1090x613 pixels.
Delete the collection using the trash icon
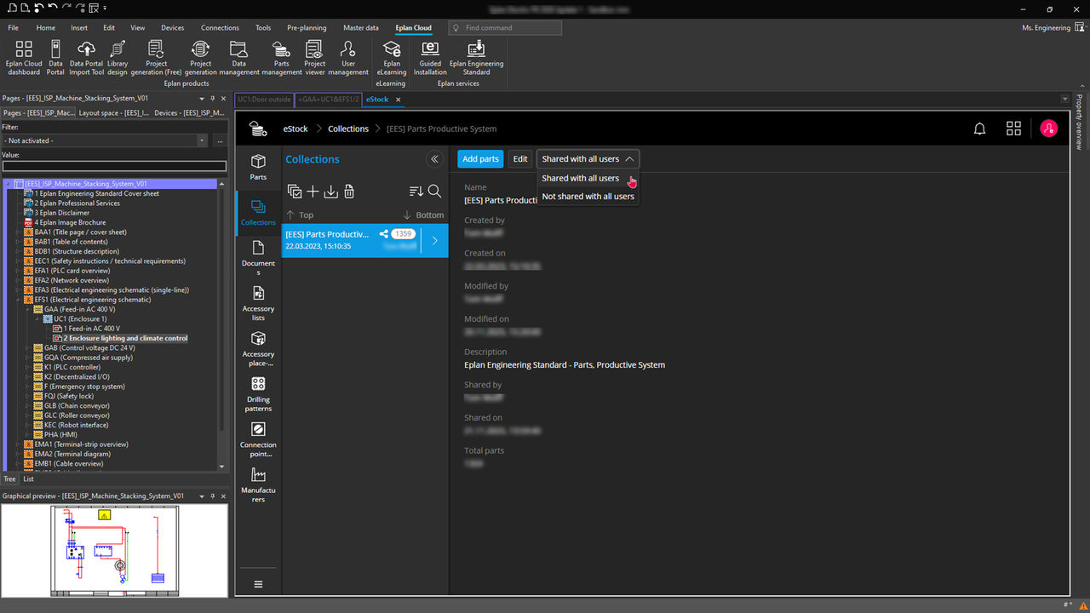(x=348, y=192)
